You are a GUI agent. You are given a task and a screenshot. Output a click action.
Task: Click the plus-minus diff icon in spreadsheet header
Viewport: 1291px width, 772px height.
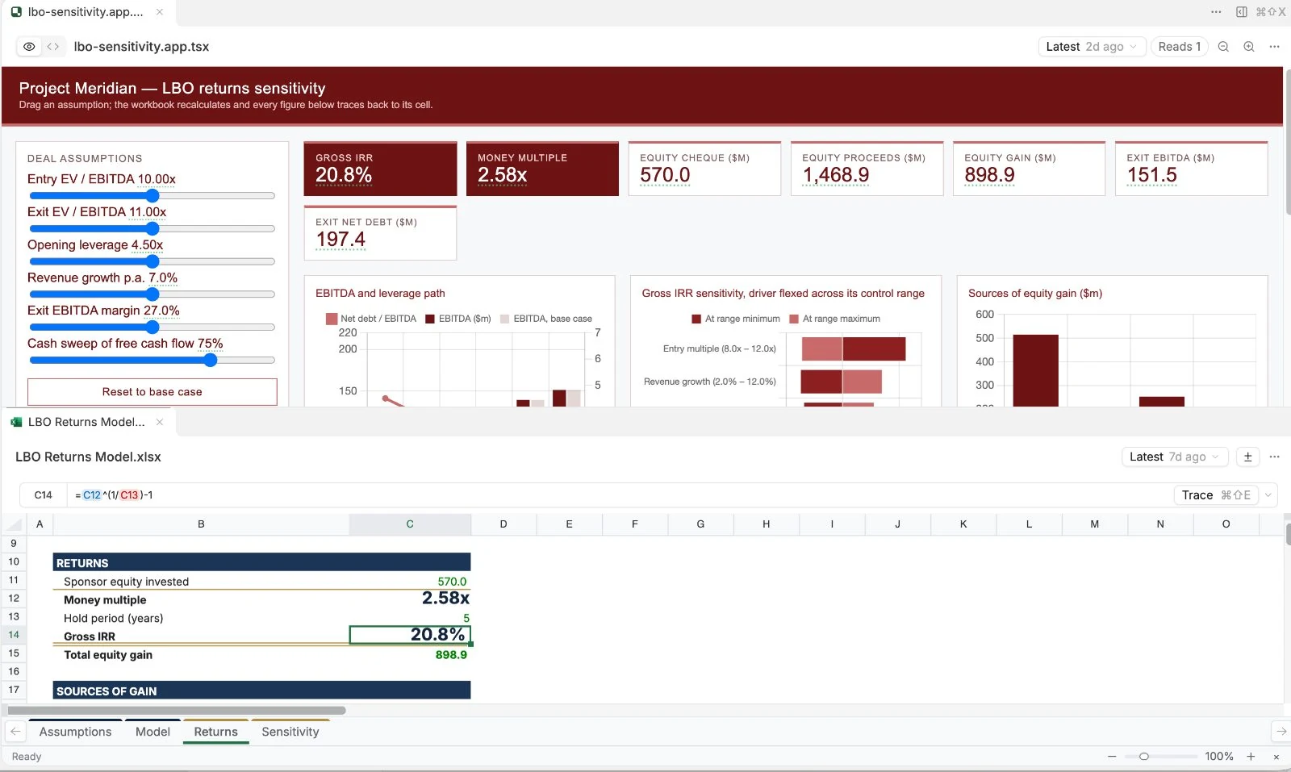(x=1248, y=457)
